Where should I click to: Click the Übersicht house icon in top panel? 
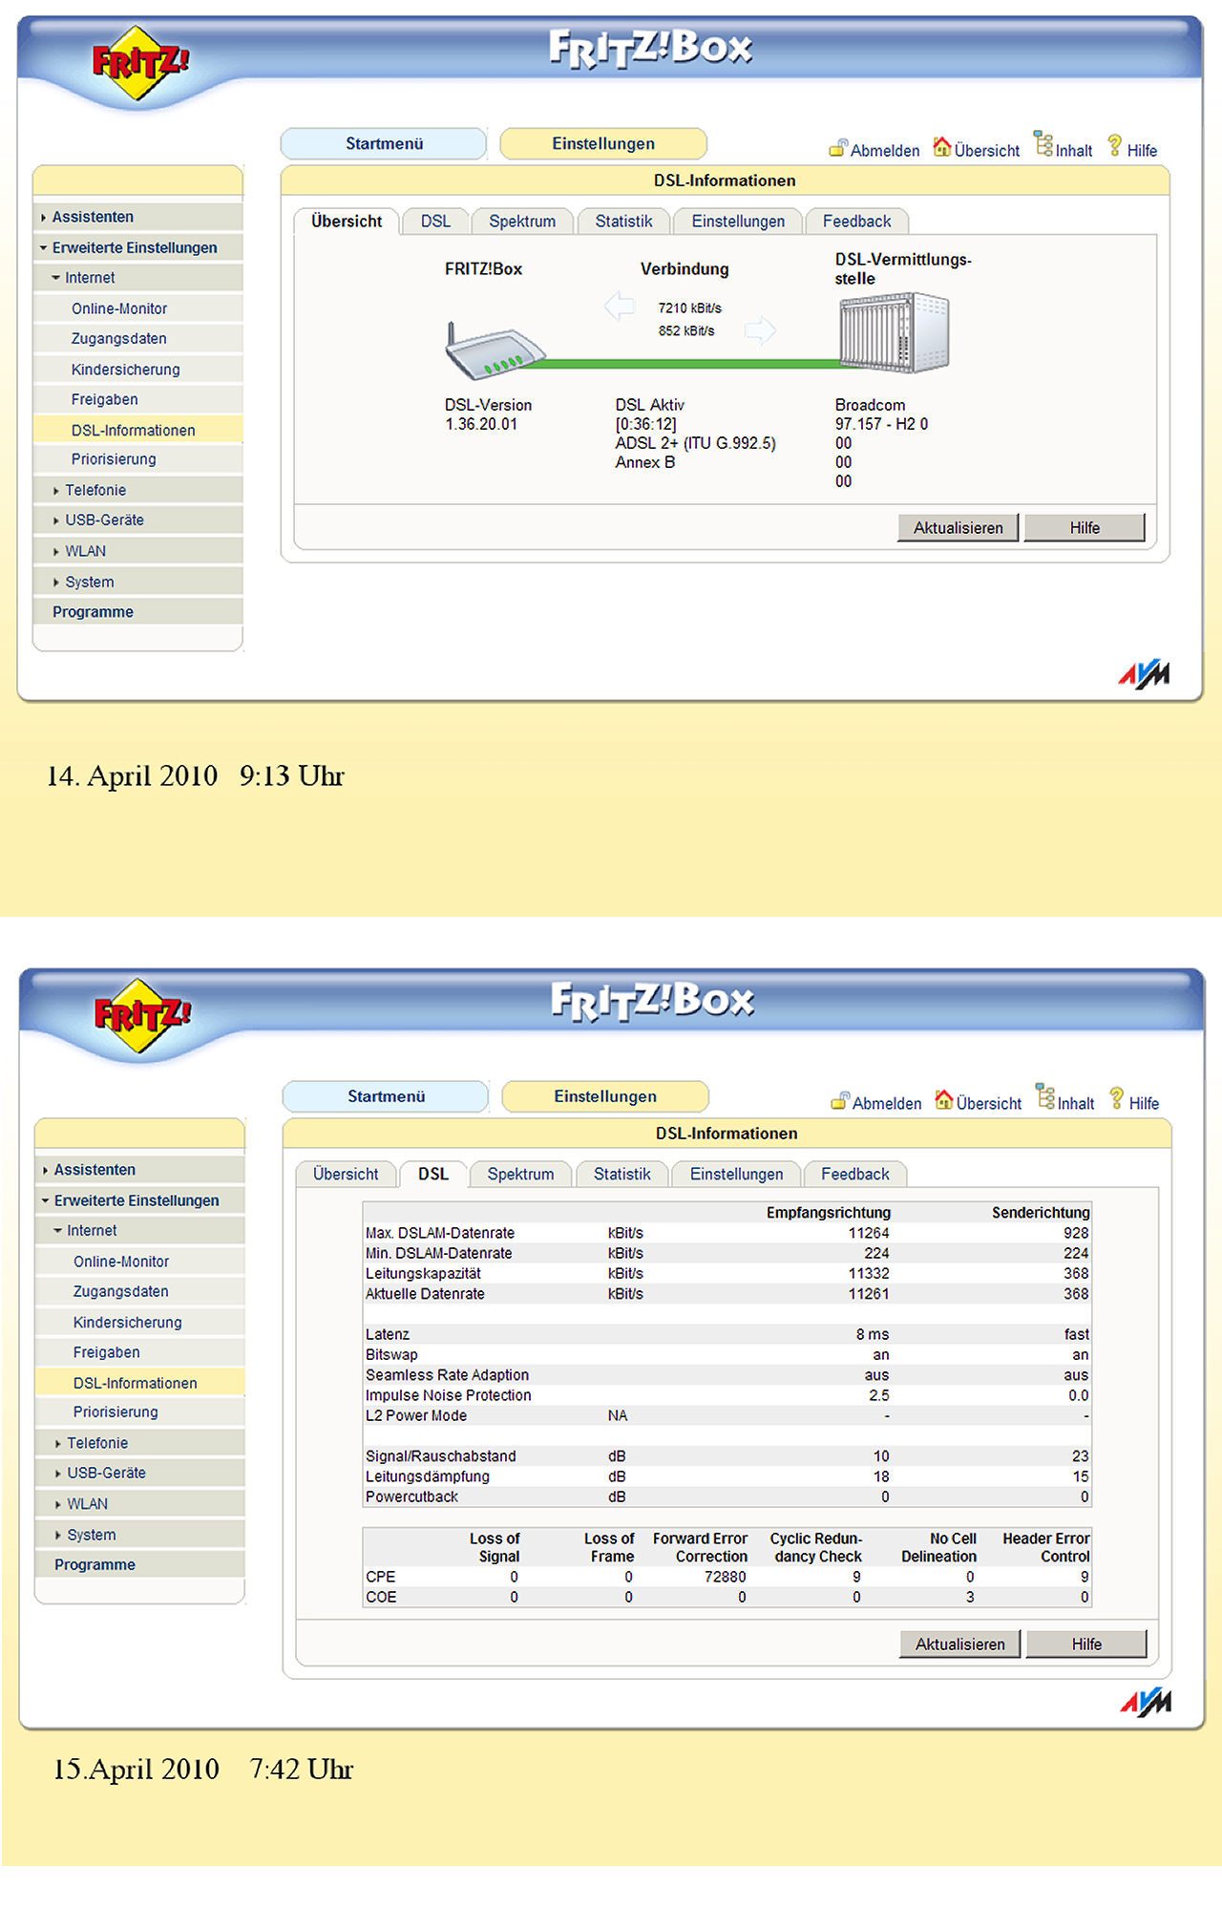(942, 147)
